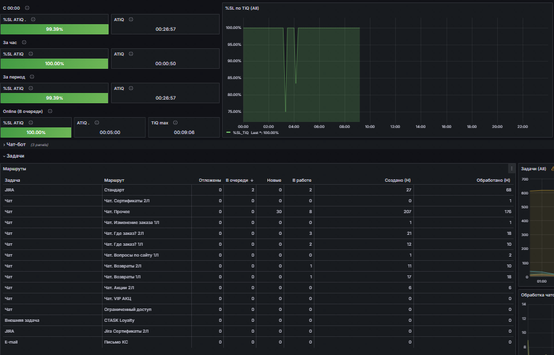The width and height of the screenshot is (554, 355).
Task: Click the info icon next to За период
Action: pyautogui.click(x=32, y=77)
